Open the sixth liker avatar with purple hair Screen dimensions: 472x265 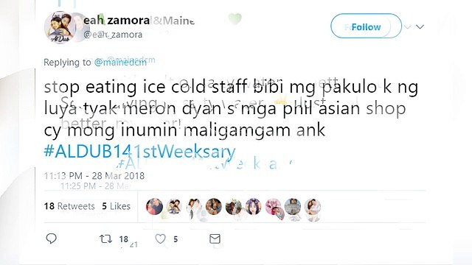[x=253, y=206]
